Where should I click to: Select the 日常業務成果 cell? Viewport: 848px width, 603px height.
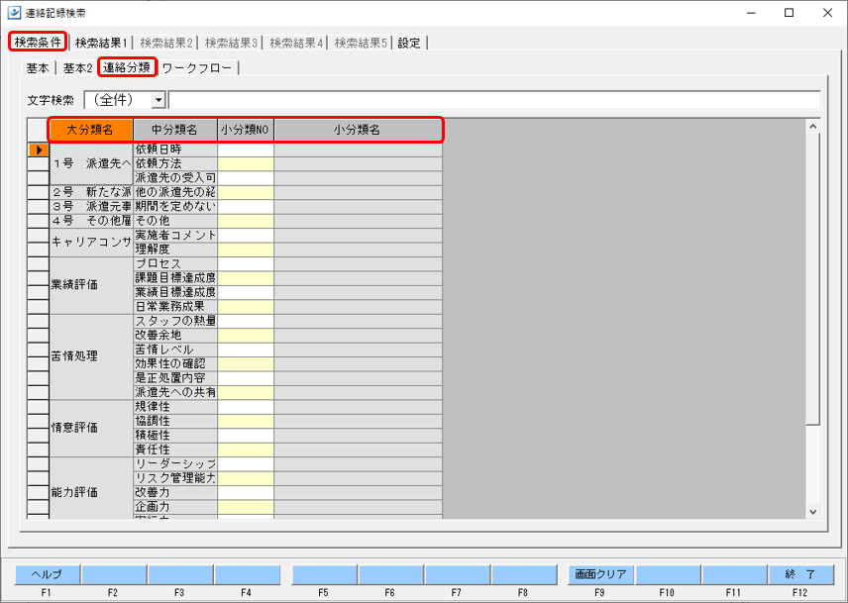tap(175, 307)
